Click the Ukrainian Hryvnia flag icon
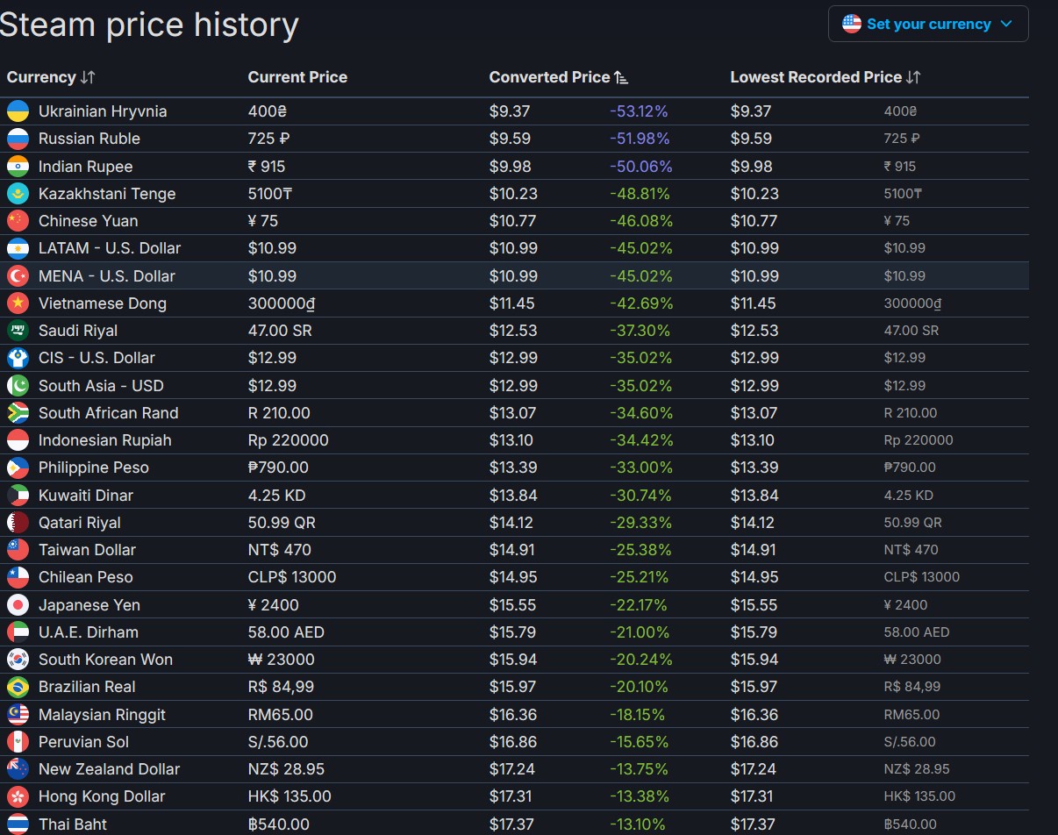This screenshot has width=1058, height=835. [x=18, y=111]
